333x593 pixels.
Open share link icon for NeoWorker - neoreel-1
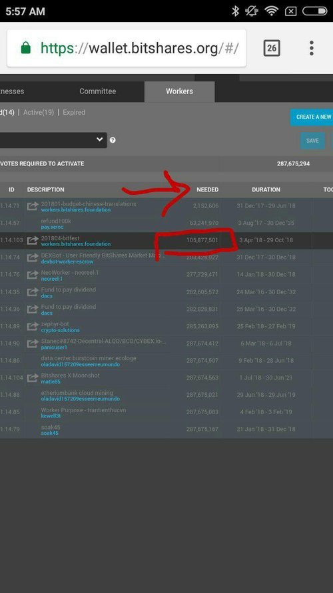click(x=33, y=275)
